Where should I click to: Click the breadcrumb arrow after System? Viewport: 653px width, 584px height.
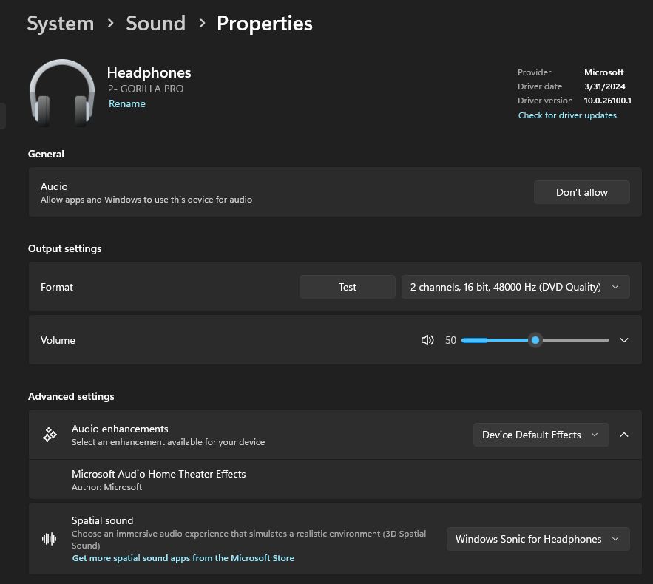[x=110, y=23]
